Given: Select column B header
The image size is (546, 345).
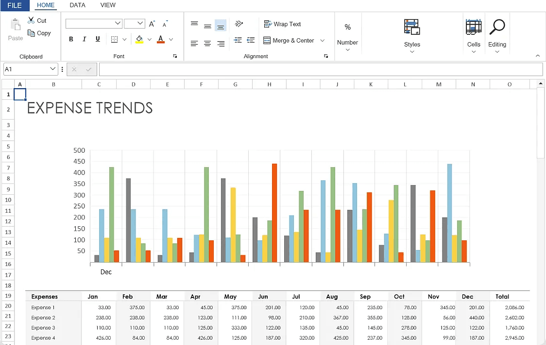Looking at the screenshot, I should click(x=53, y=84).
